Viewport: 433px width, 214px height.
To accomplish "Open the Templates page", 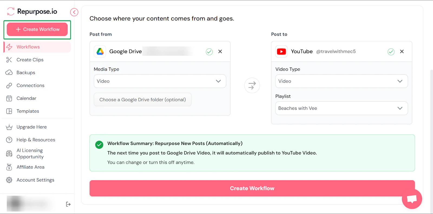I will 28,111.
